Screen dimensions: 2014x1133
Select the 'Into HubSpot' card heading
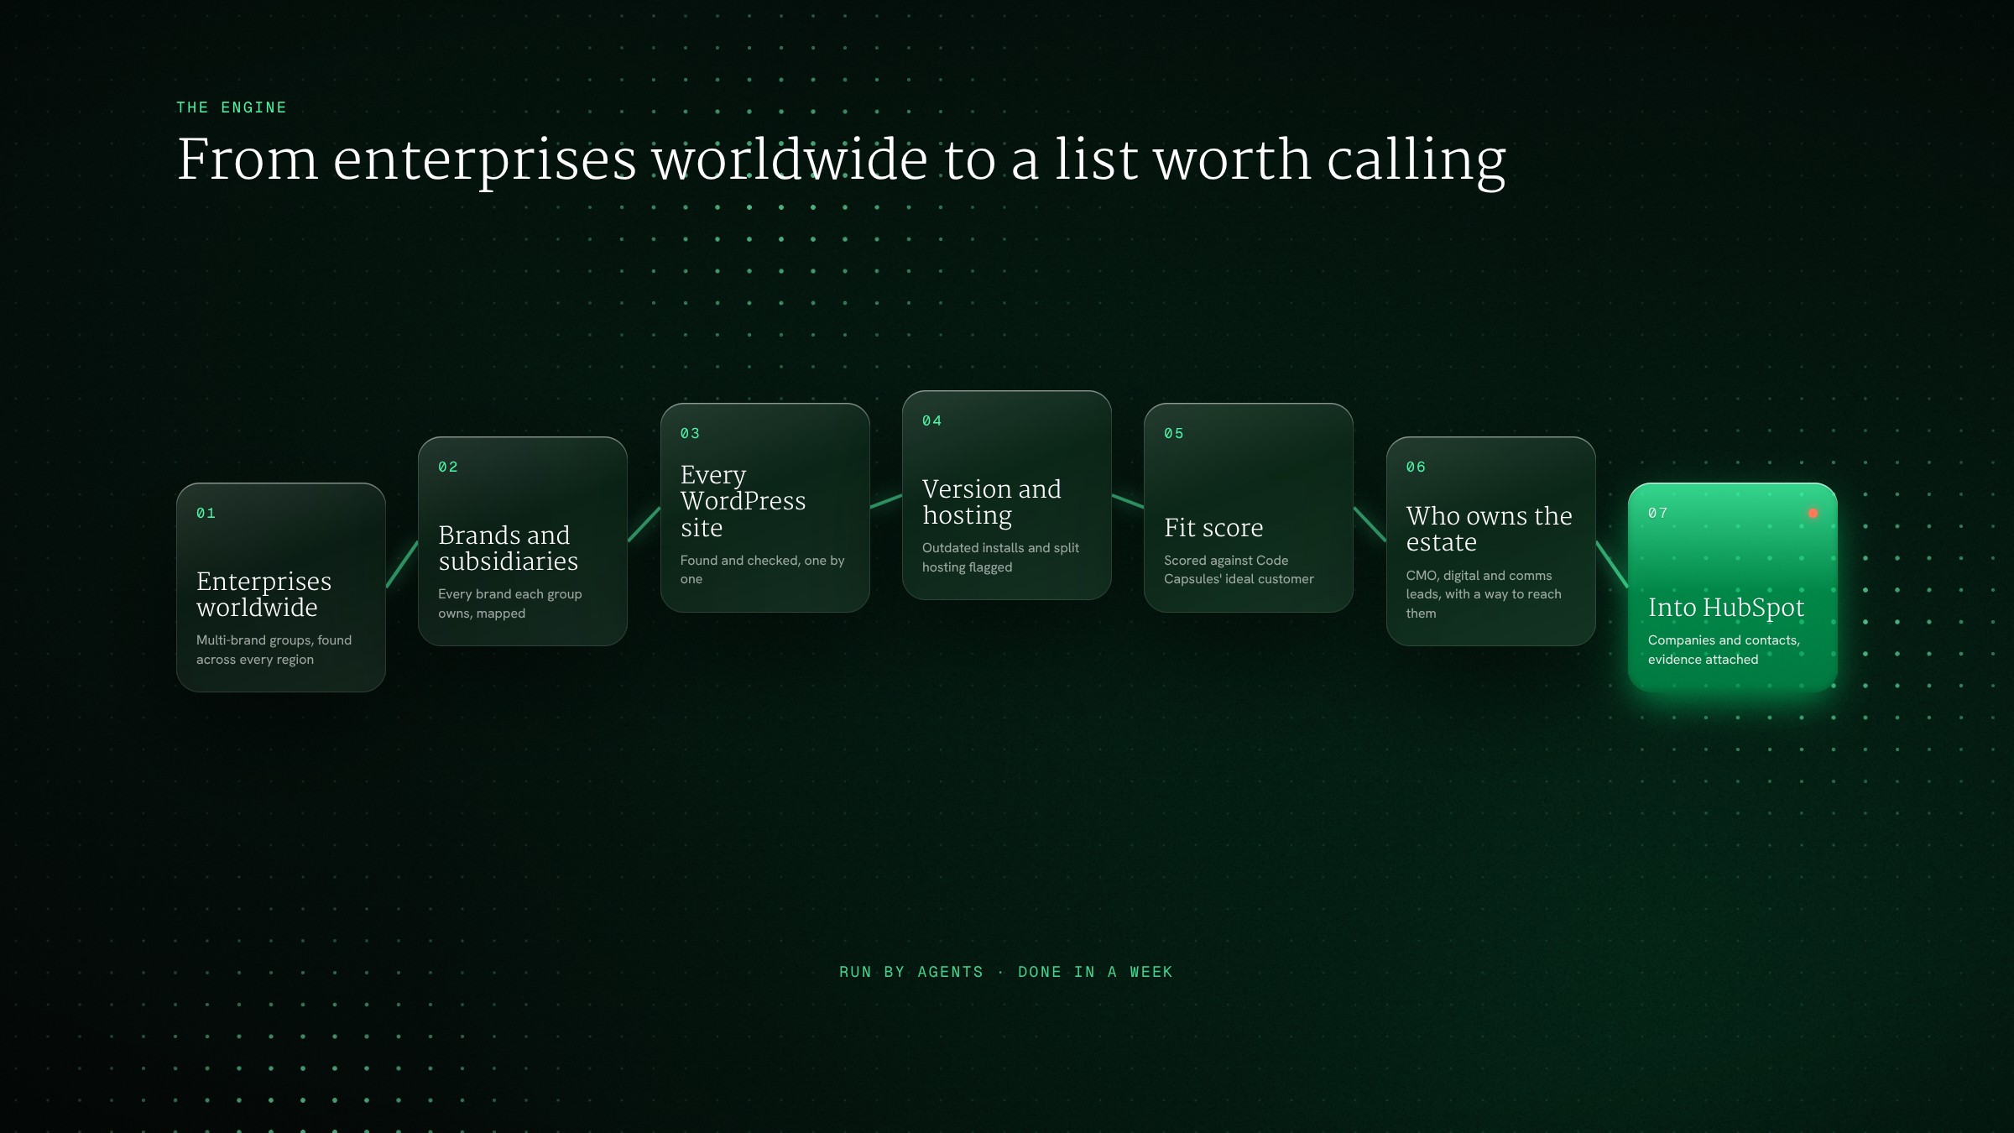pyautogui.click(x=1725, y=608)
